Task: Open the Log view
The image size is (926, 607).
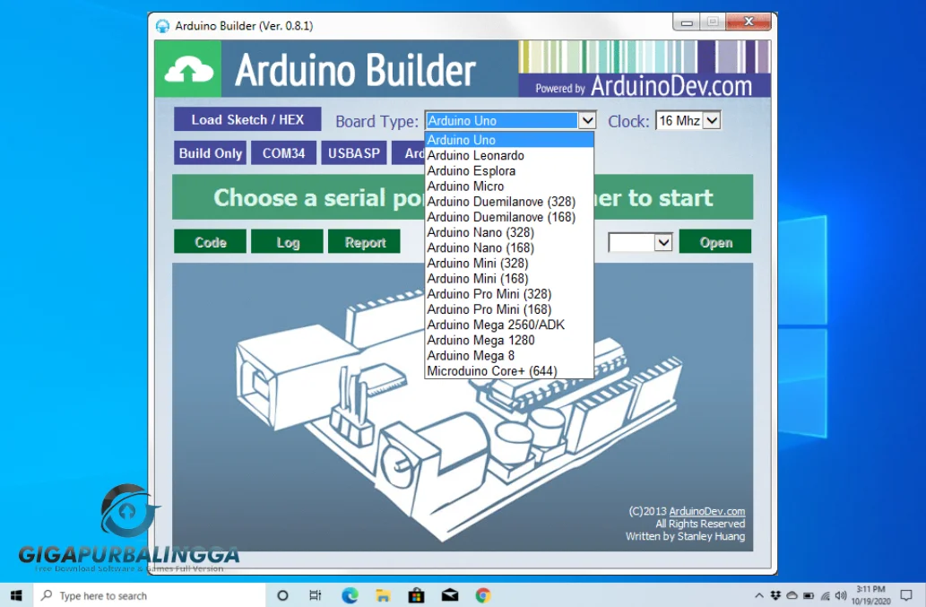Action: pyautogui.click(x=287, y=241)
